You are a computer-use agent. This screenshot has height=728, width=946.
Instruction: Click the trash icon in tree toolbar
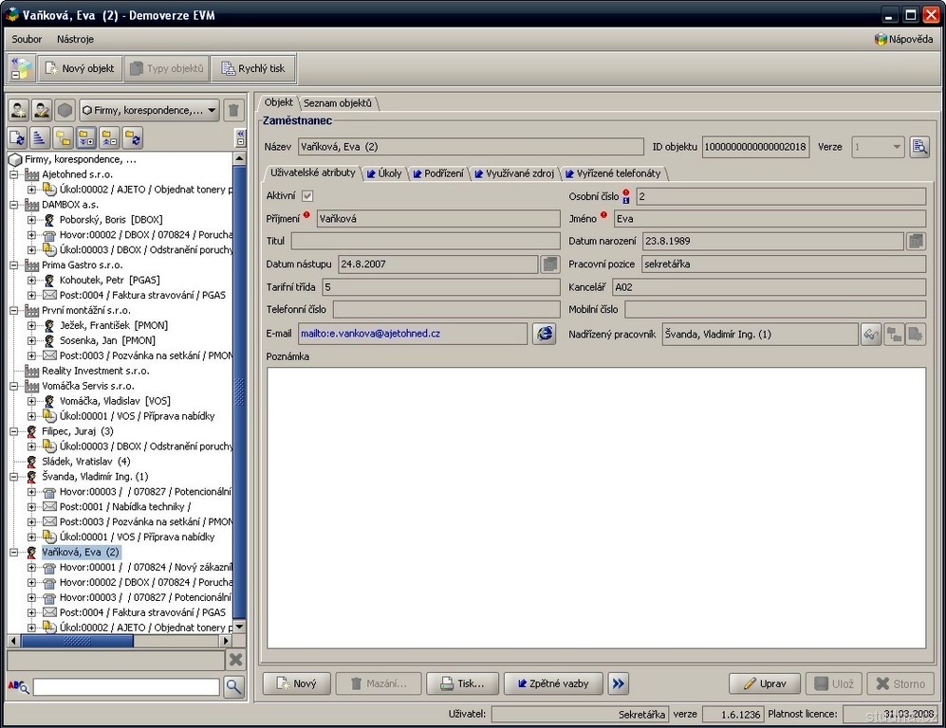click(x=233, y=110)
